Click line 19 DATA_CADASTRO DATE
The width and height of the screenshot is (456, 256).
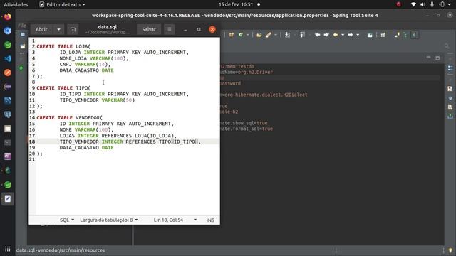point(87,148)
